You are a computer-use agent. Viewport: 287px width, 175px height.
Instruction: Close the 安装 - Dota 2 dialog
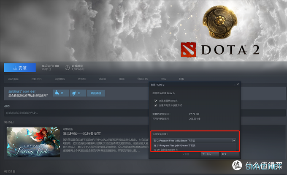238,84
